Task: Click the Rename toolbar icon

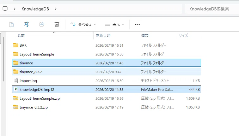Action: coord(27,24)
